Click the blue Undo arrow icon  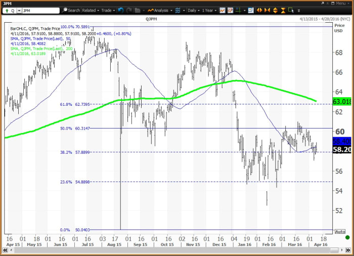[121, 11]
